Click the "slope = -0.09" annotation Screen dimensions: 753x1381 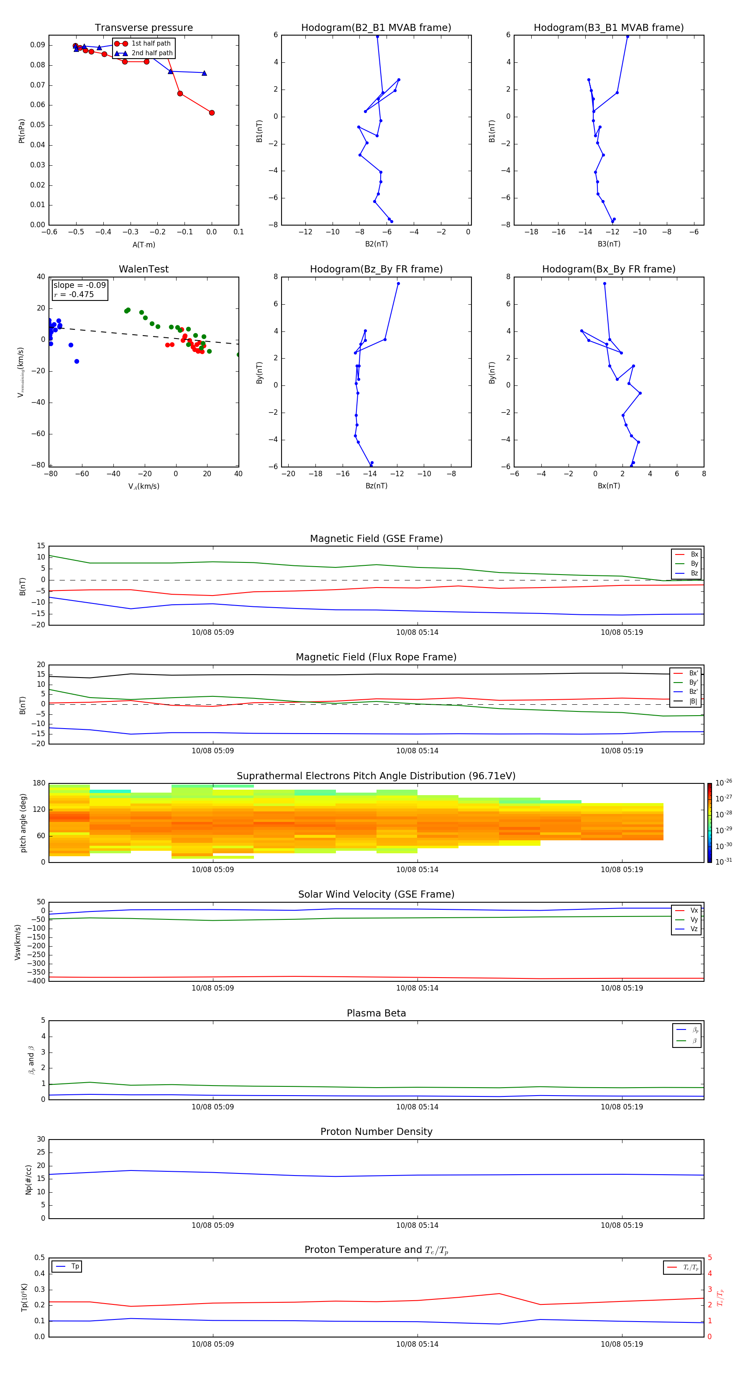[80, 285]
